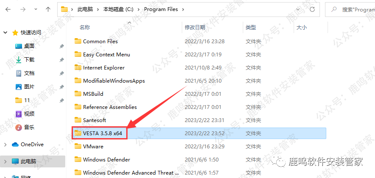Expand the OneDrive tree node
375x178 pixels.
(6, 145)
